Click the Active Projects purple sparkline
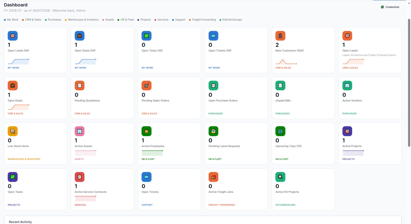This screenshot has height=224, width=411. (353, 153)
